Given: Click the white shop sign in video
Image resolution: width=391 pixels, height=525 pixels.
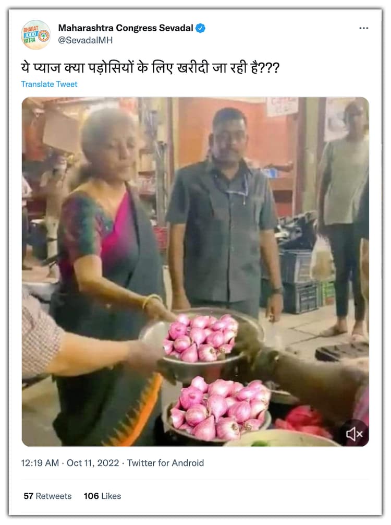Looking at the screenshot, I should pos(282,106).
